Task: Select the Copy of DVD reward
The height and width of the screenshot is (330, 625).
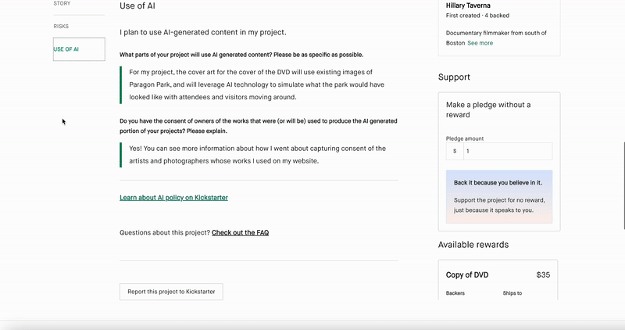Action: (x=467, y=274)
